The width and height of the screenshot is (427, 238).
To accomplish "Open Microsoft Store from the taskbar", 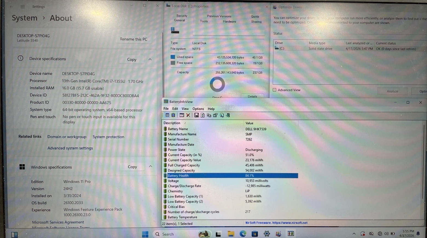I will tap(255, 234).
